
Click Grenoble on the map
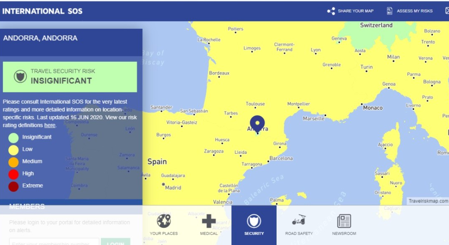coord(332,65)
